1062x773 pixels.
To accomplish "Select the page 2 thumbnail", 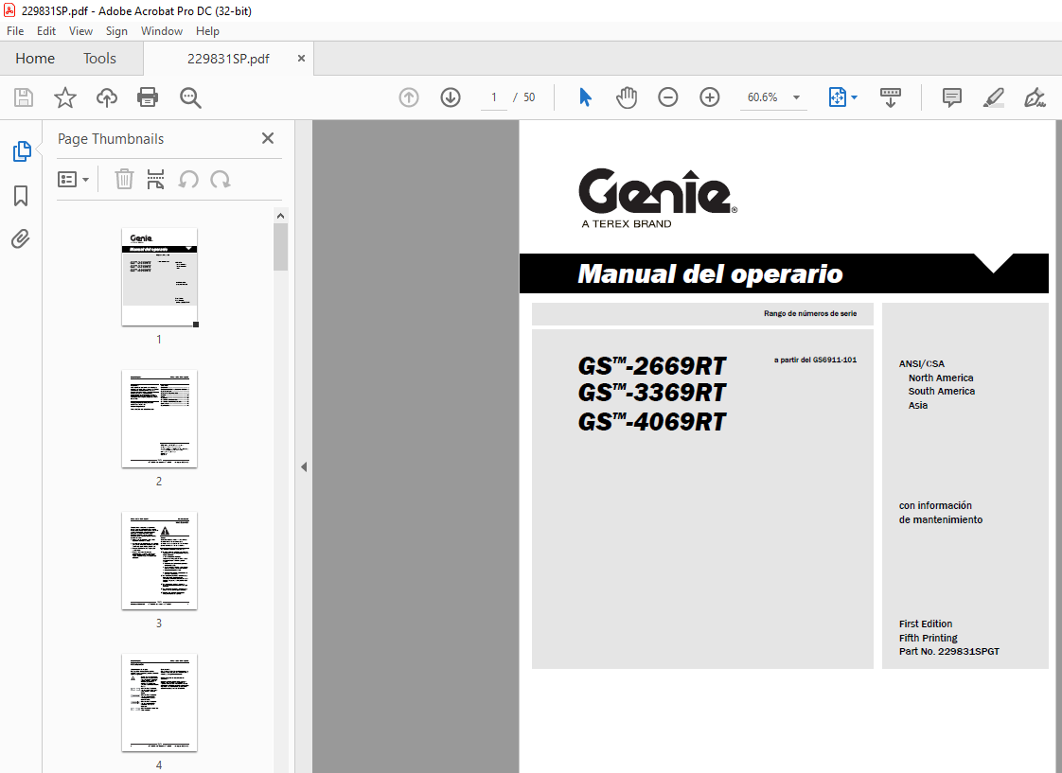I will click(x=159, y=418).
